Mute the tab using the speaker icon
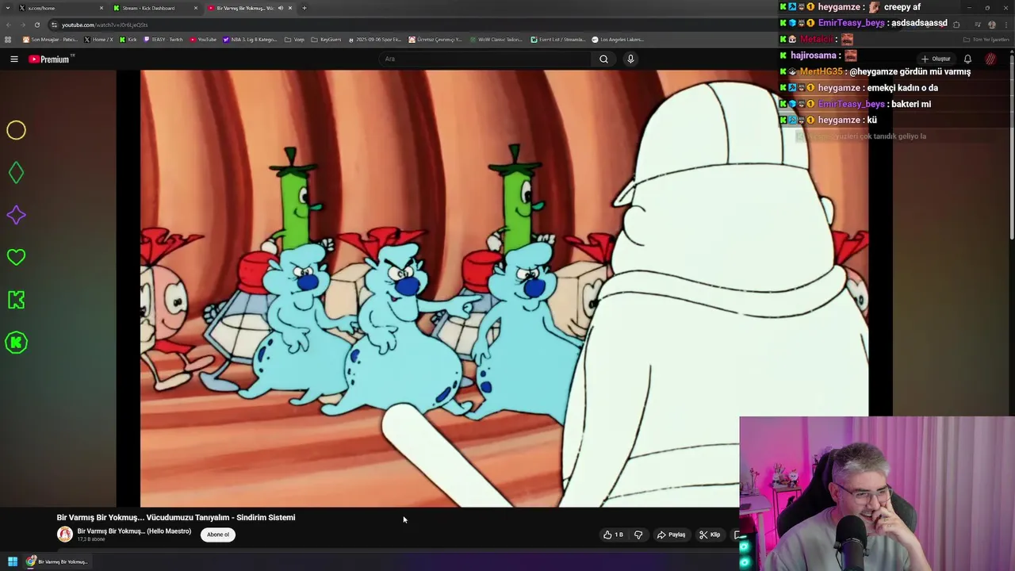 point(280,8)
